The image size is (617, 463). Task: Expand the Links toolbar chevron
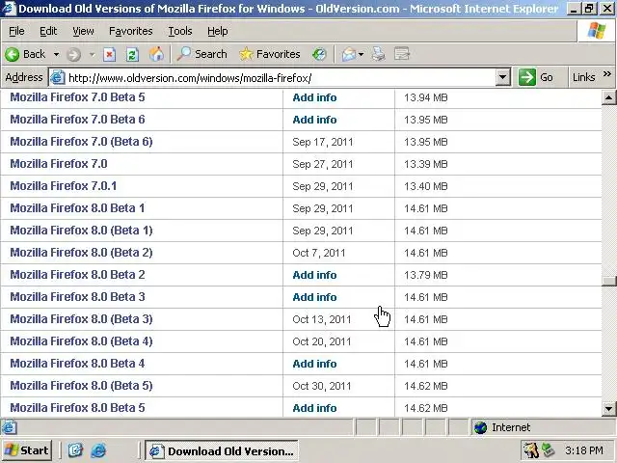point(607,74)
